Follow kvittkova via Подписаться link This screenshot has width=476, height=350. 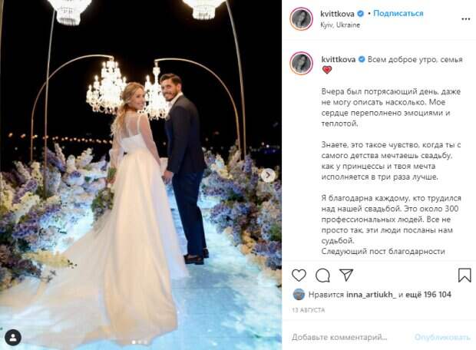[398, 13]
